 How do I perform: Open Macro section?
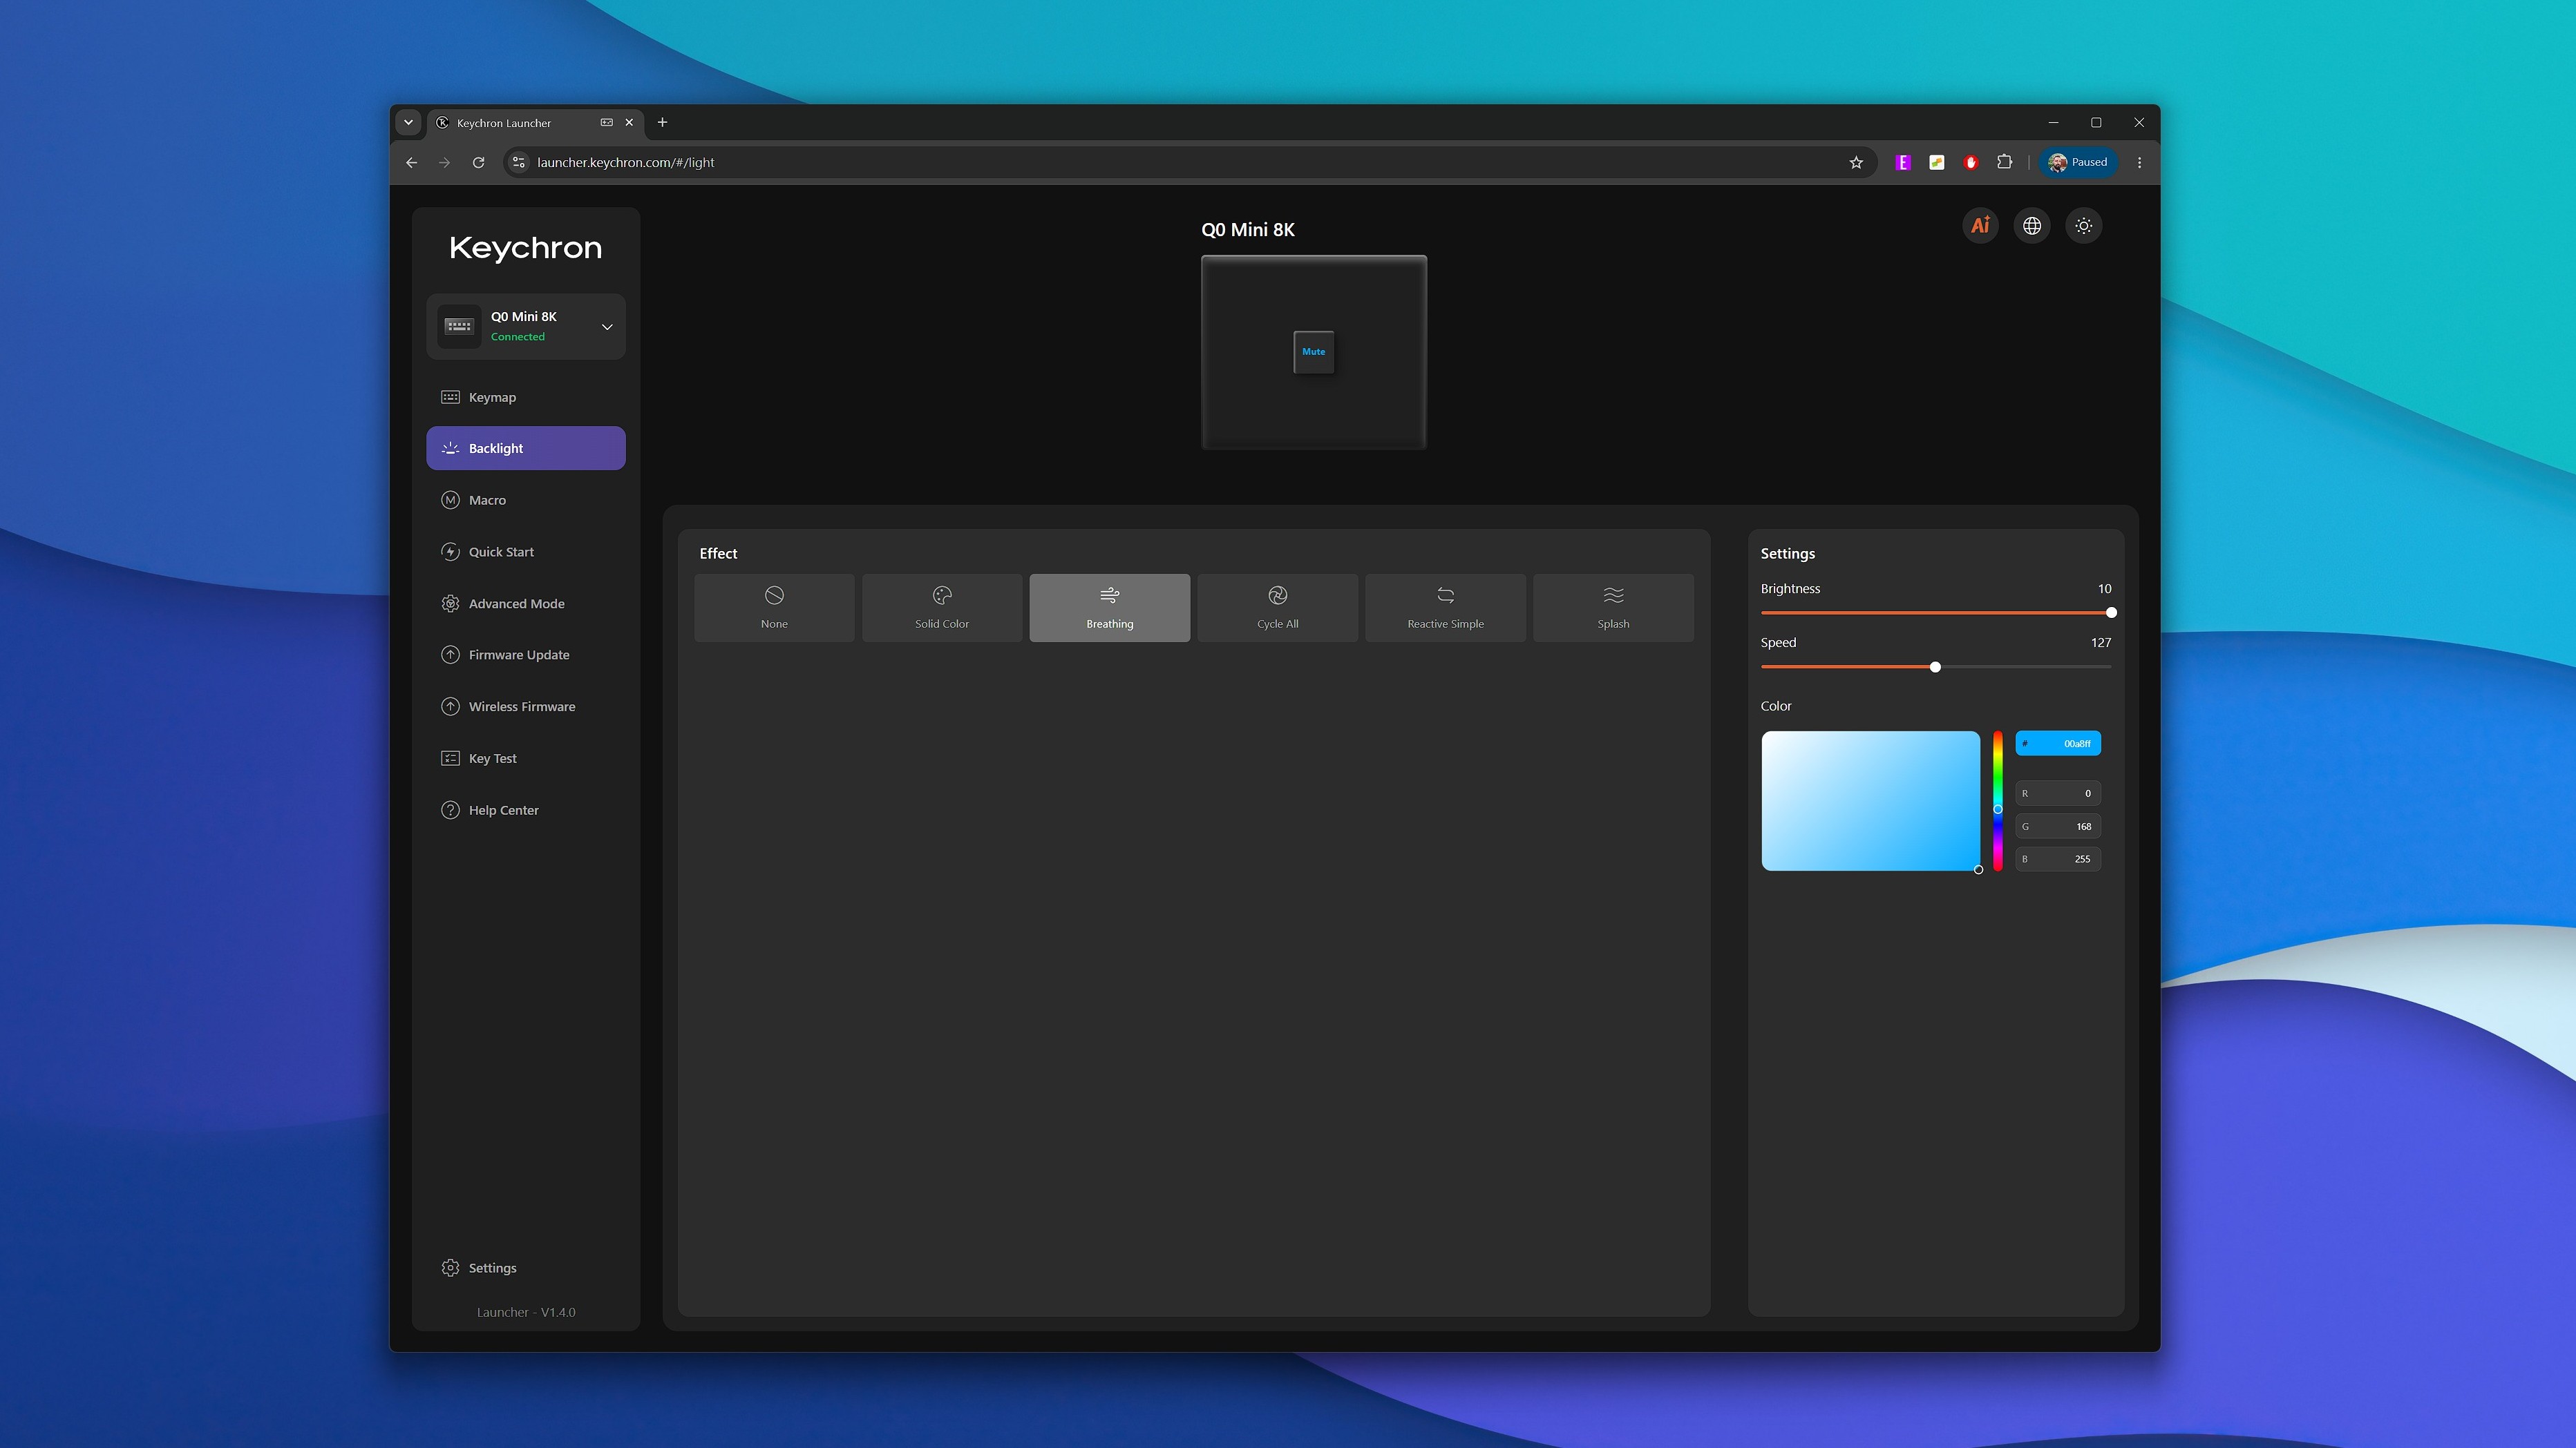(x=526, y=500)
